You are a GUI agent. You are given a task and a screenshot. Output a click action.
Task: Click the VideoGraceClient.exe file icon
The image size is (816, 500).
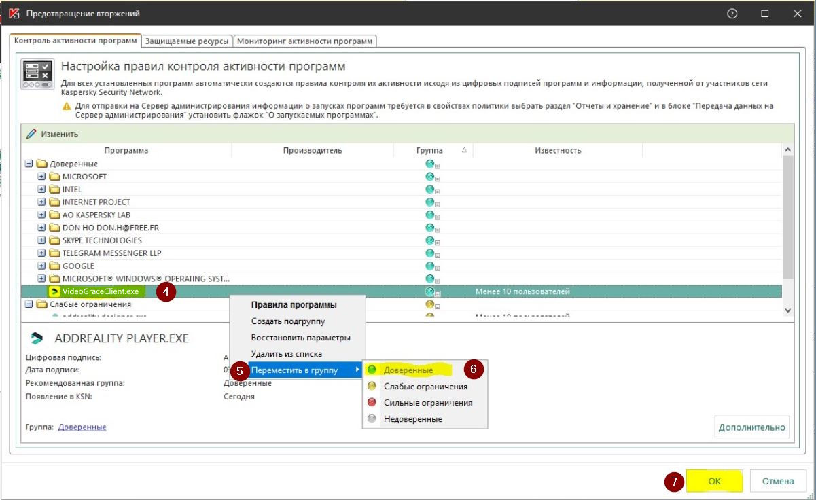click(x=53, y=291)
